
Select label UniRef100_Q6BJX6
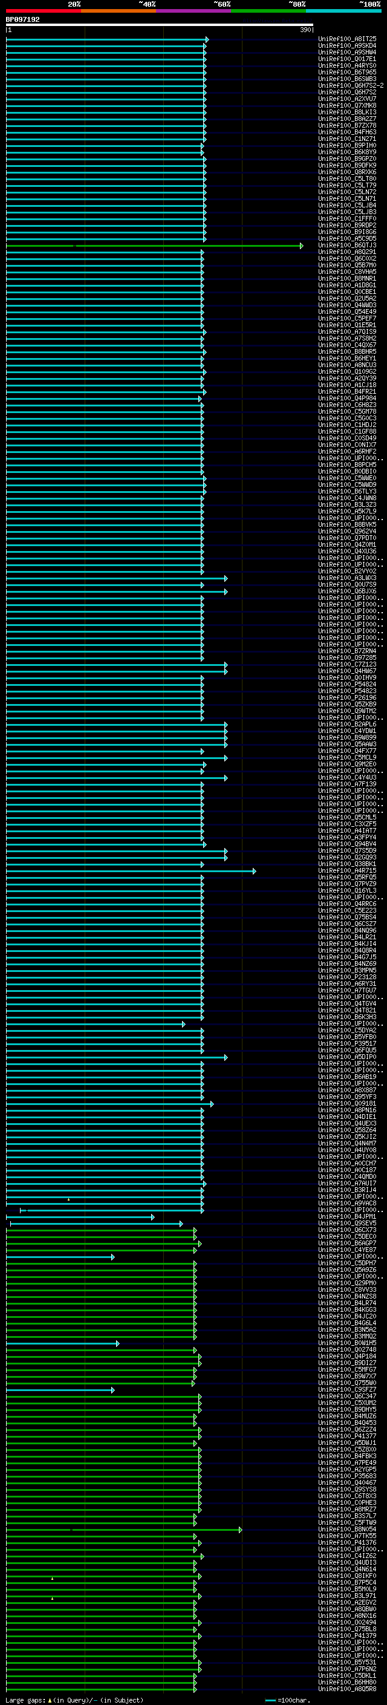click(347, 591)
